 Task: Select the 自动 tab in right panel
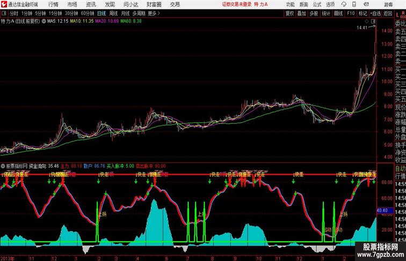click(400, 168)
